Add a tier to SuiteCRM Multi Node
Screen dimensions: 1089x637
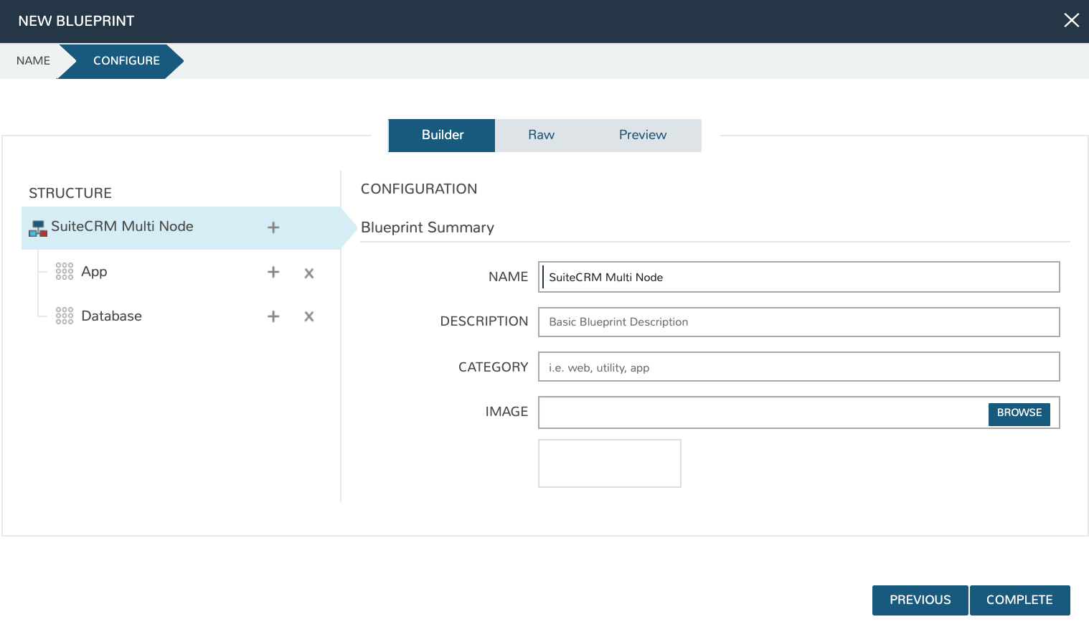273,227
